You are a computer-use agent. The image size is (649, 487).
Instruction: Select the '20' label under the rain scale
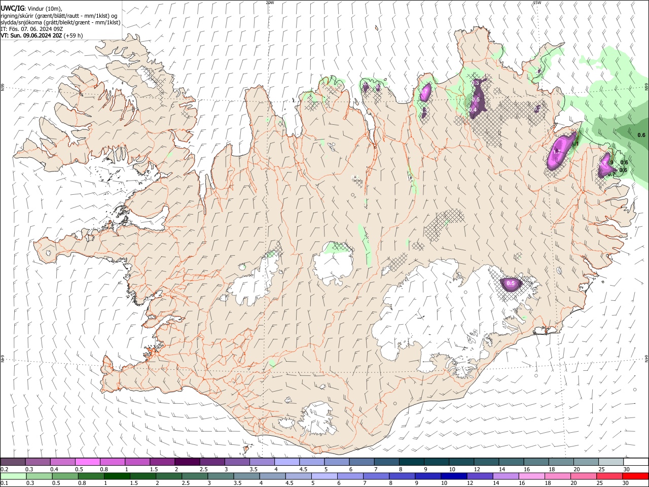[x=574, y=483]
